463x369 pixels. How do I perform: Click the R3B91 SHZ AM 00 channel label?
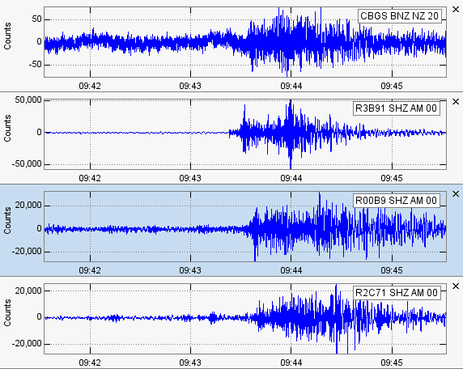(397, 108)
